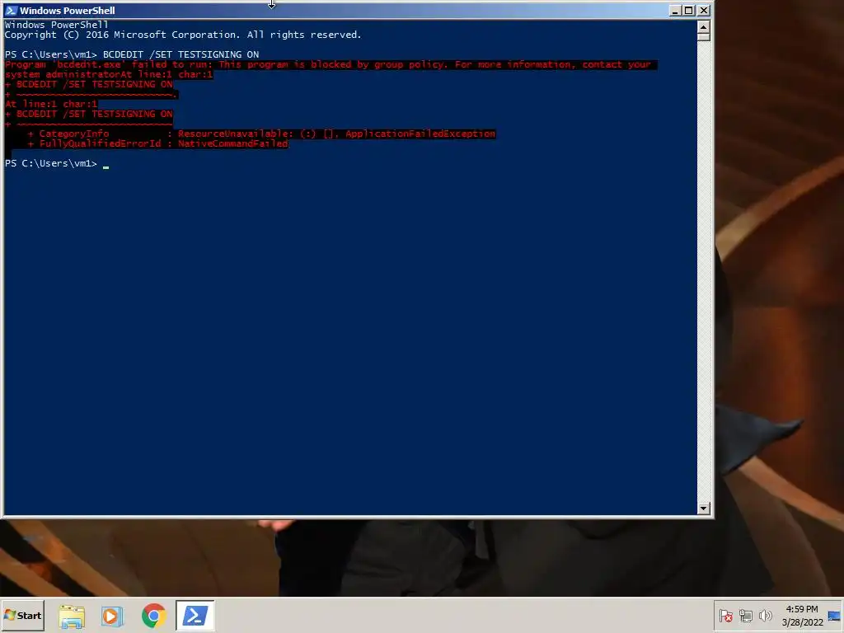
Task: Open Google Chrome from the taskbar
Action: [x=154, y=616]
